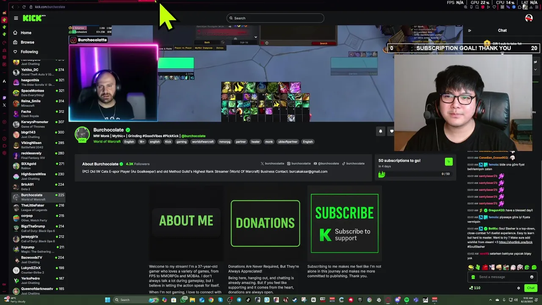Open KerwynPromoter channel in sidebar
Image resolution: width=542 pixels, height=305 pixels.
pos(38,124)
